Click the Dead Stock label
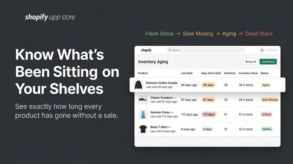This screenshot has height=164, width=293. pyautogui.click(x=259, y=34)
